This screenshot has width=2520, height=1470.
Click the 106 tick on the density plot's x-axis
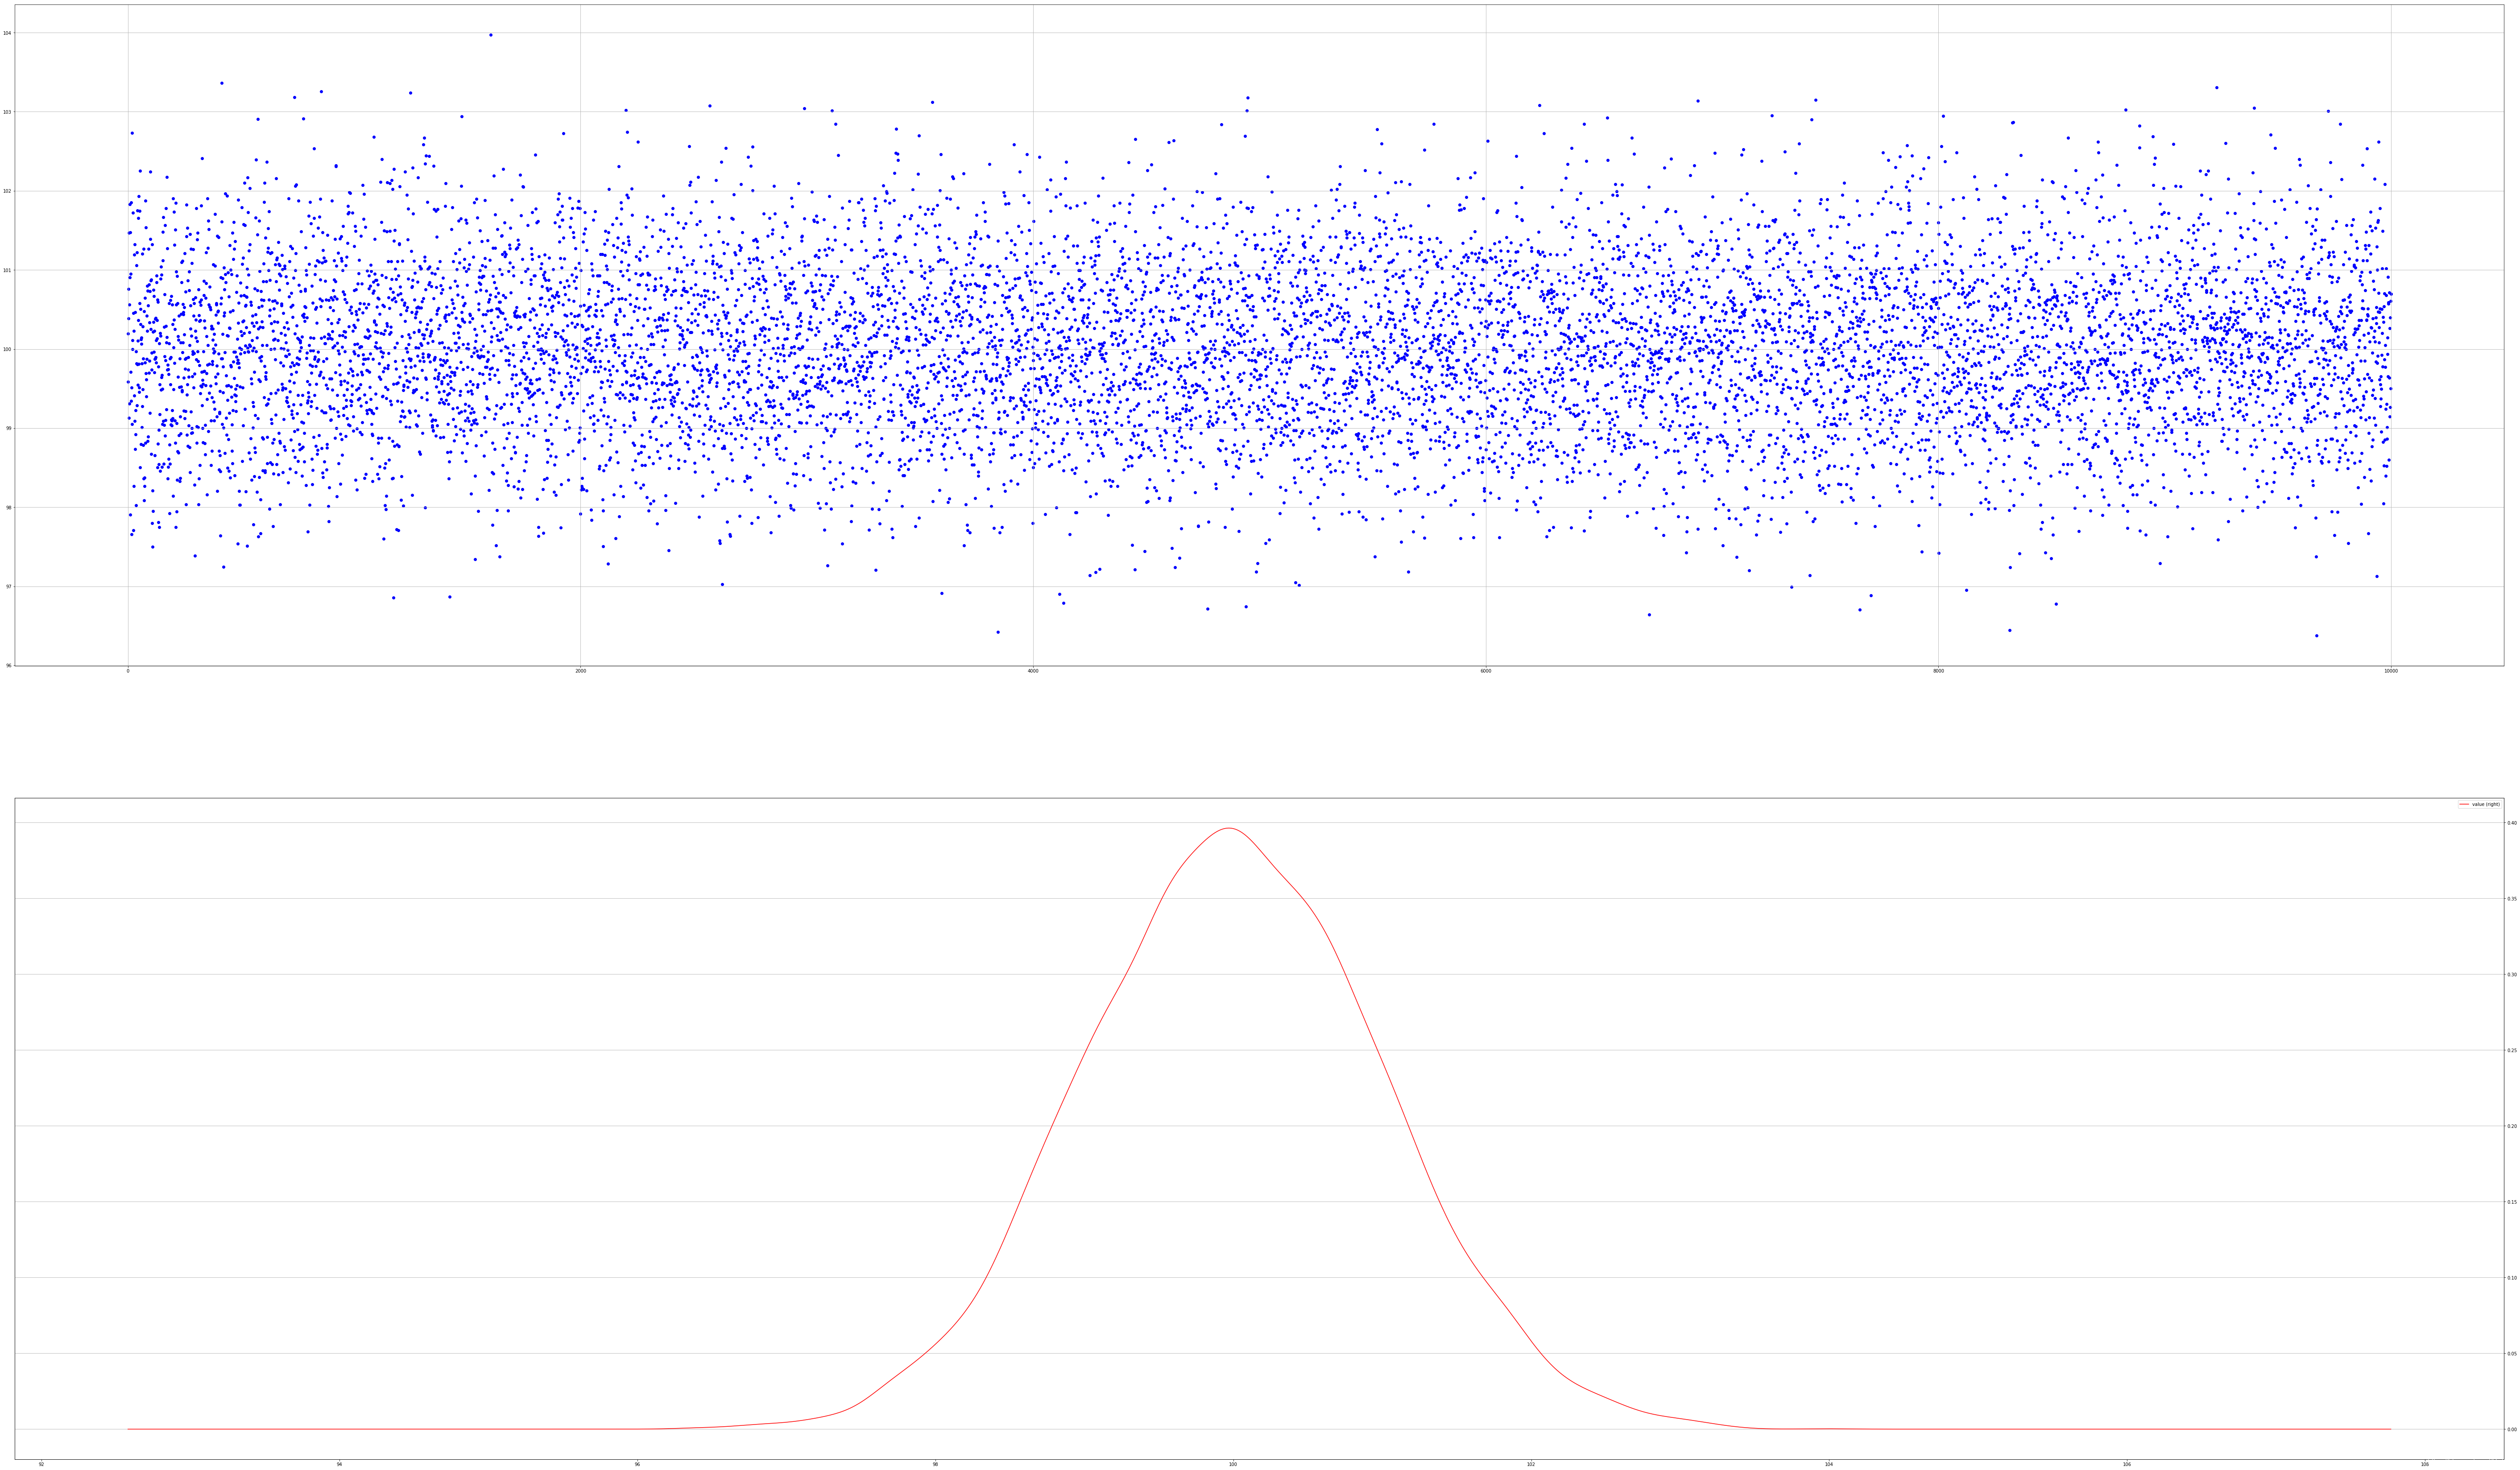pyautogui.click(x=2127, y=1465)
